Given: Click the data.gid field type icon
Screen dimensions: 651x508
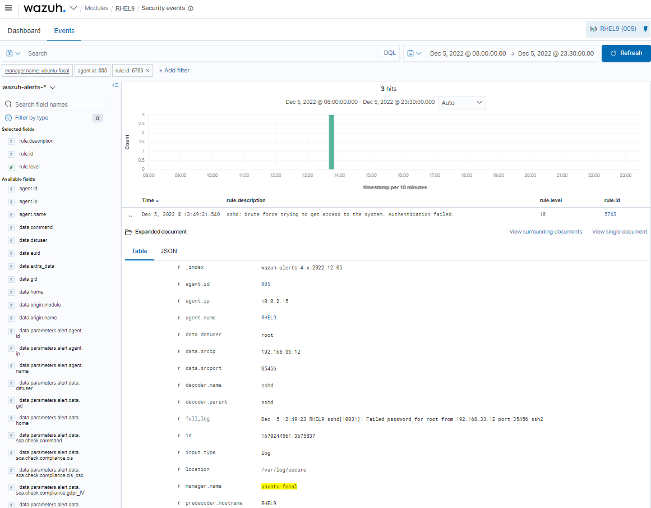Looking at the screenshot, I should 11,280.
